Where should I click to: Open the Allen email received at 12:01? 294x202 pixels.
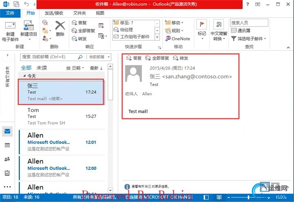[x=62, y=142]
